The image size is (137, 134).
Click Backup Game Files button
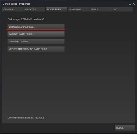click(x=36, y=34)
